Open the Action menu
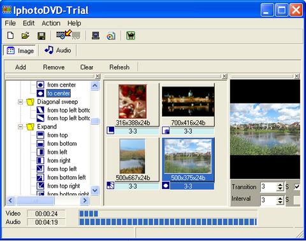This screenshot has height=241, width=306. click(x=51, y=23)
